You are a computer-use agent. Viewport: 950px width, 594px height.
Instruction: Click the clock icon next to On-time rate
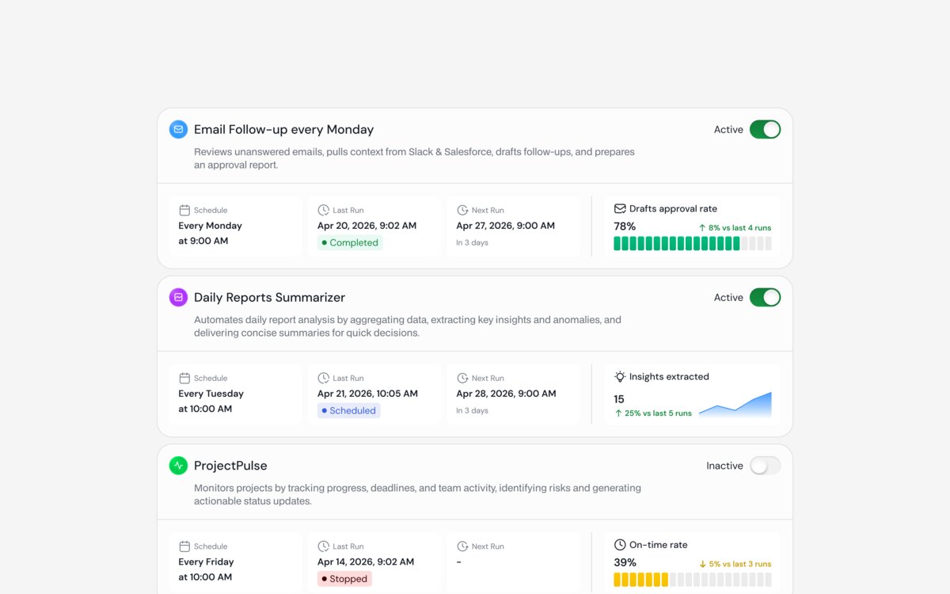coord(620,545)
